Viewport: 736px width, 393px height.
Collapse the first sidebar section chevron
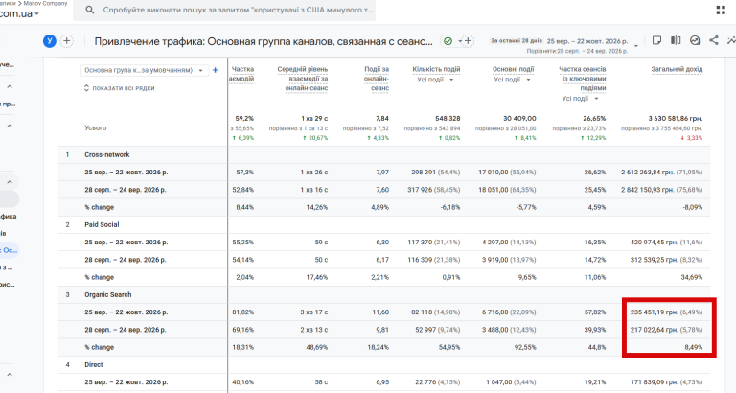pos(10,87)
